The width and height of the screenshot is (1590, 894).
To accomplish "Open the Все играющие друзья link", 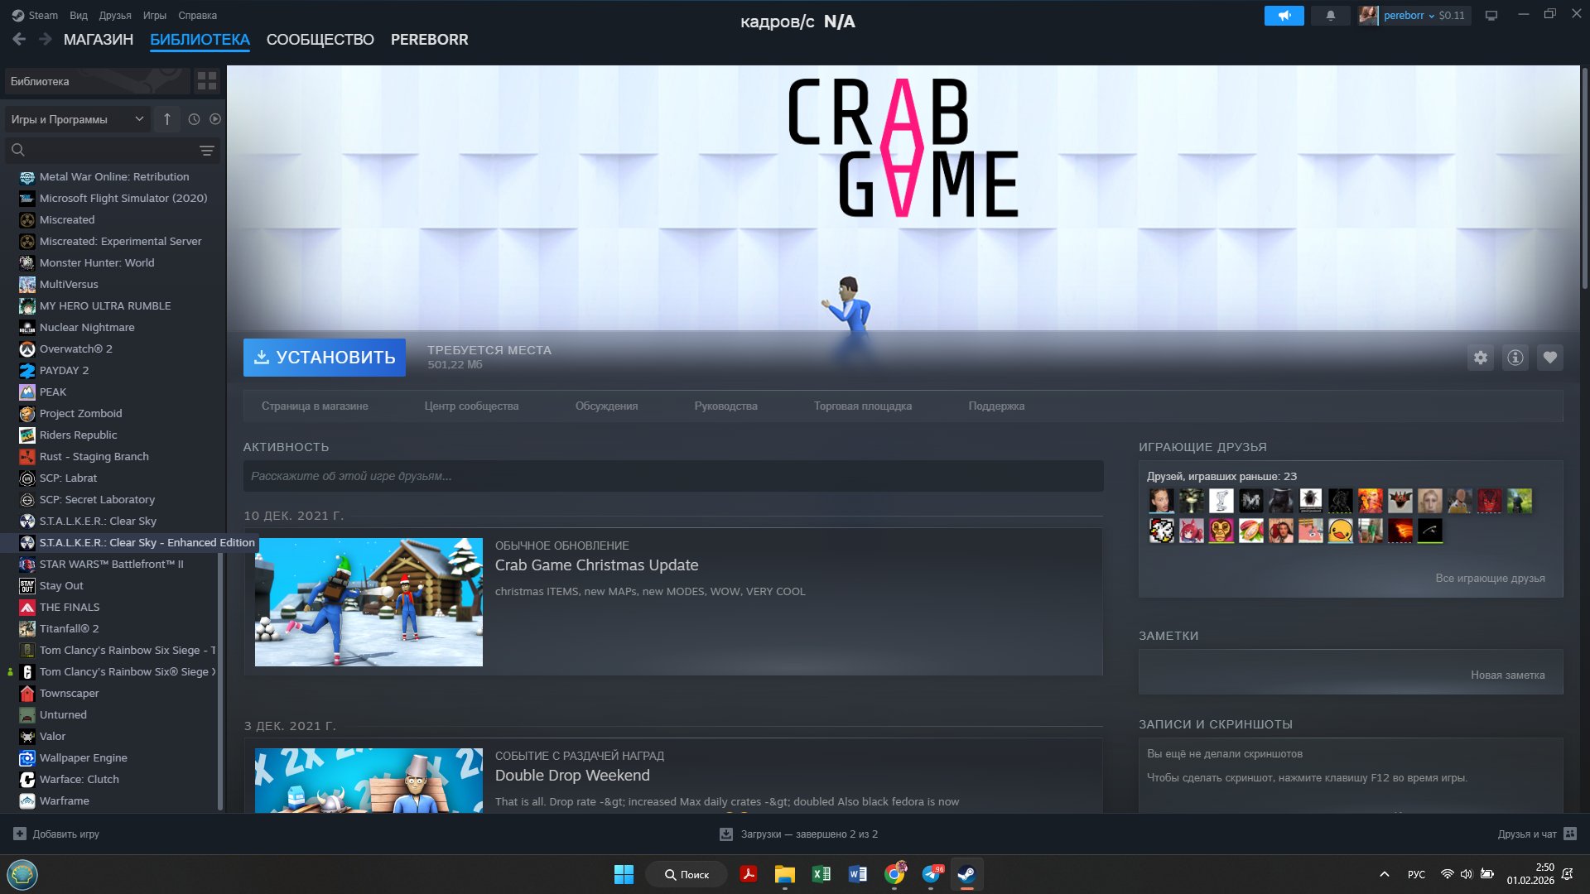I will pos(1489,578).
